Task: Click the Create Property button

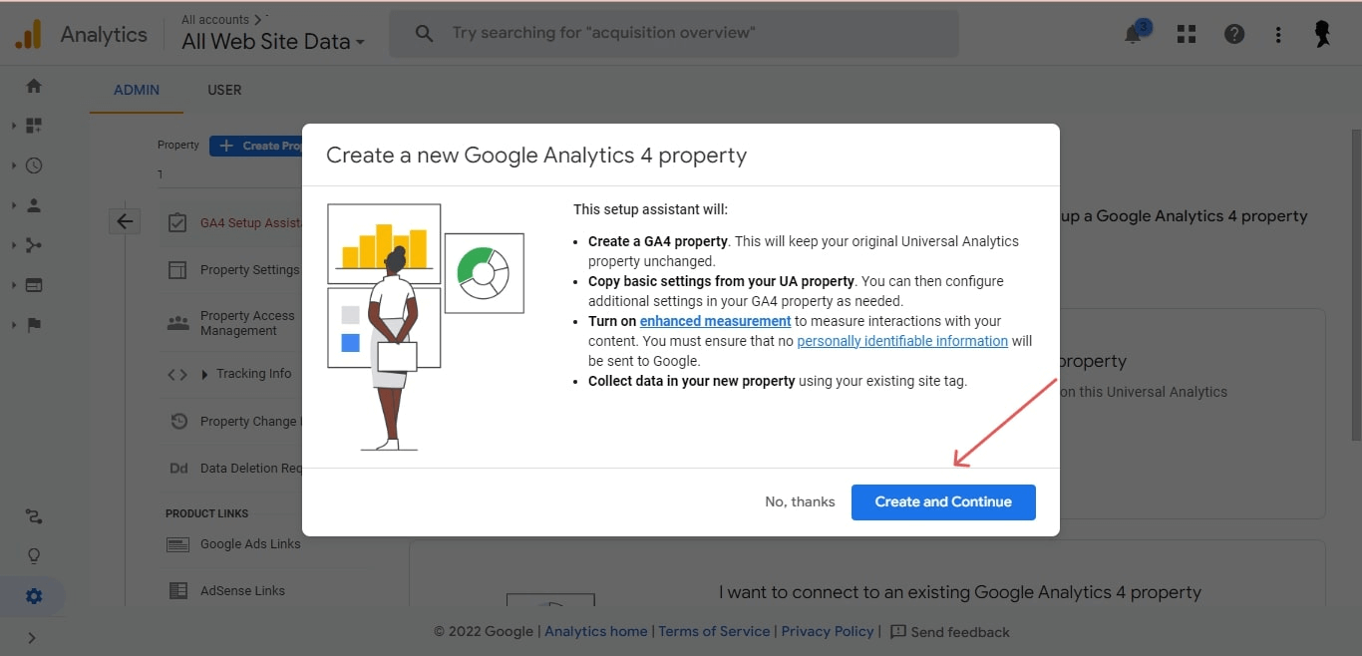Action: pos(256,146)
